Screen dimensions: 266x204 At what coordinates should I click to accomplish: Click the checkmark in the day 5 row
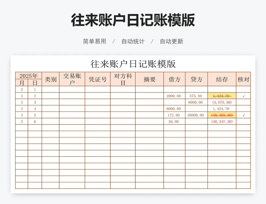244,115
